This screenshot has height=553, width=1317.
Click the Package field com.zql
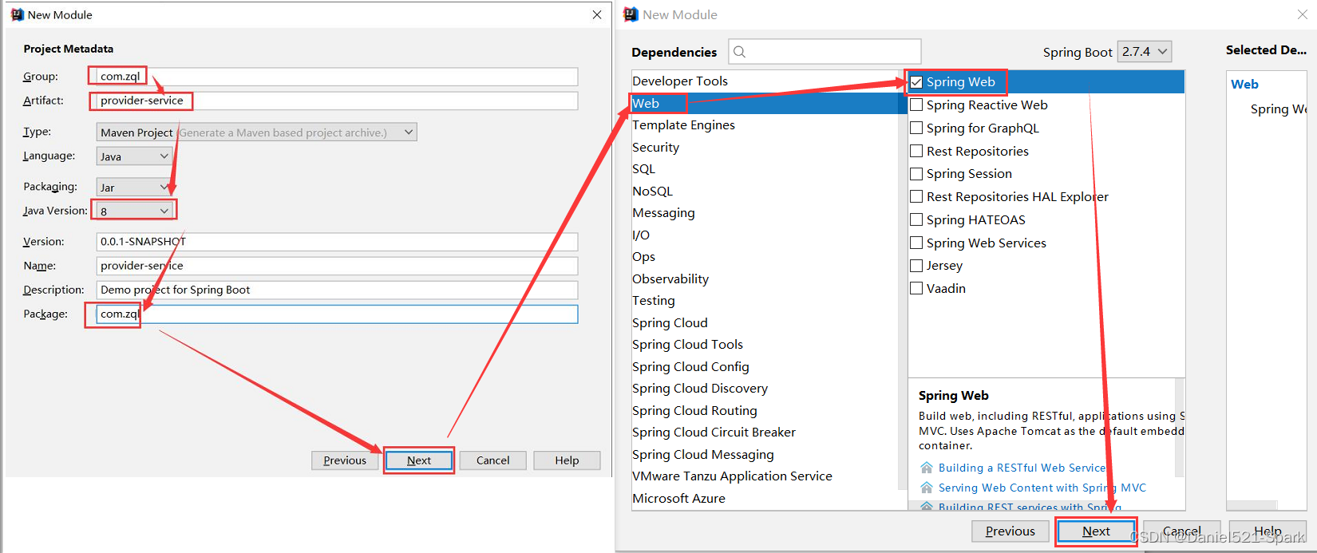click(337, 314)
